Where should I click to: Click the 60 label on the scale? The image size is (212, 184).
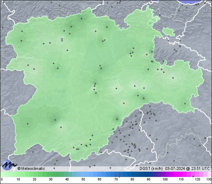pos(100,179)
